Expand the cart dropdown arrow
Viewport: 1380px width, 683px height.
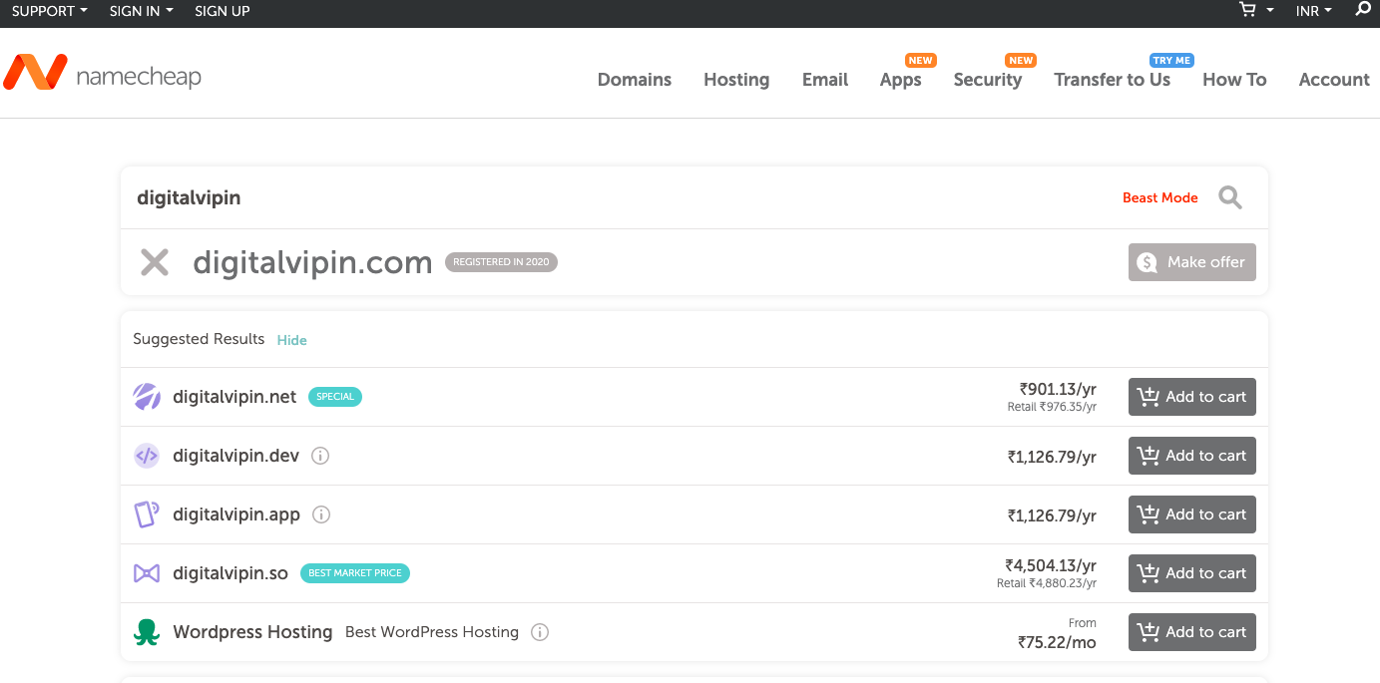(x=1270, y=11)
